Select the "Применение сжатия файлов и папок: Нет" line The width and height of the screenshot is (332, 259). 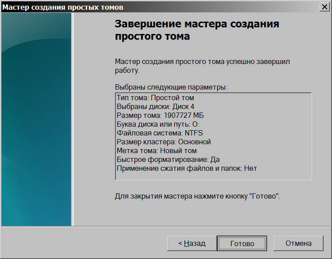coord(187,168)
